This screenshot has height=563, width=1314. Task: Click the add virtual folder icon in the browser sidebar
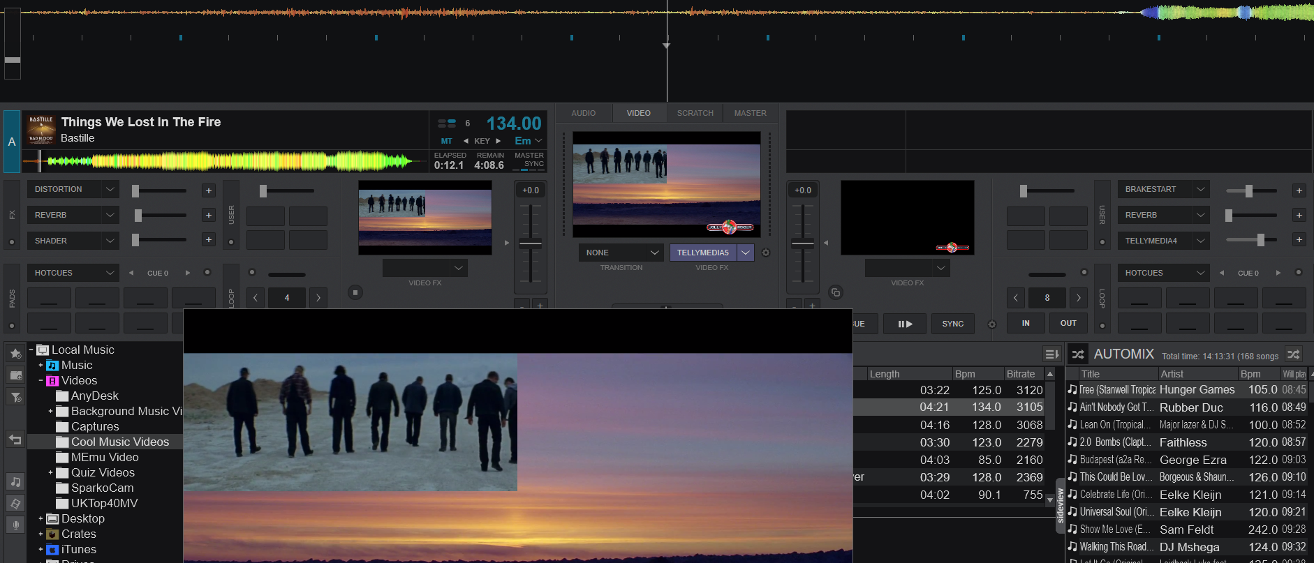click(x=15, y=375)
